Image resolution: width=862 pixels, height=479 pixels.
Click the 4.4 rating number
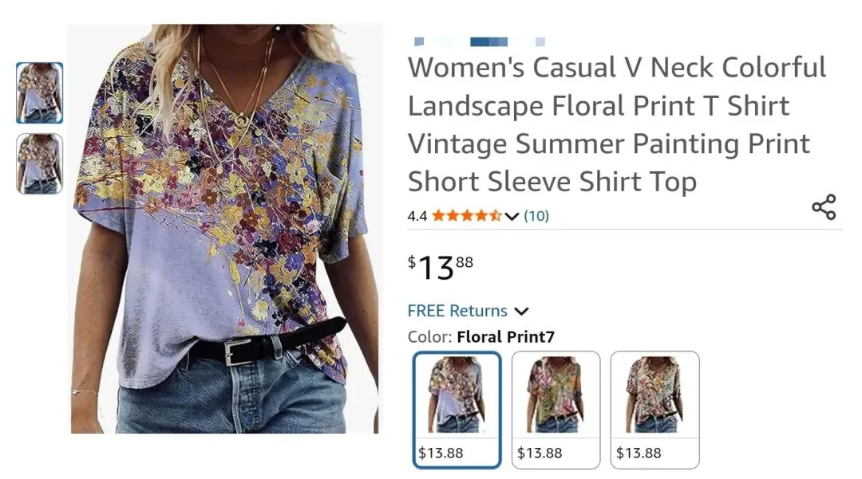[x=417, y=216]
